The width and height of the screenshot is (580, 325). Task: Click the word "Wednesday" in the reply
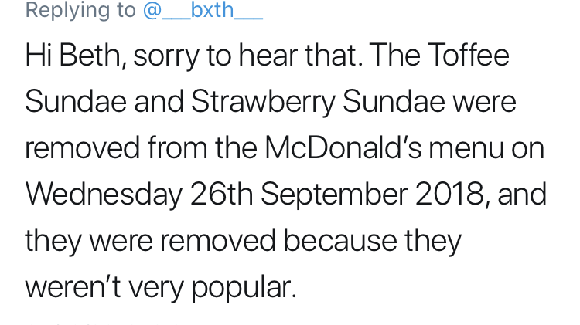(x=103, y=195)
